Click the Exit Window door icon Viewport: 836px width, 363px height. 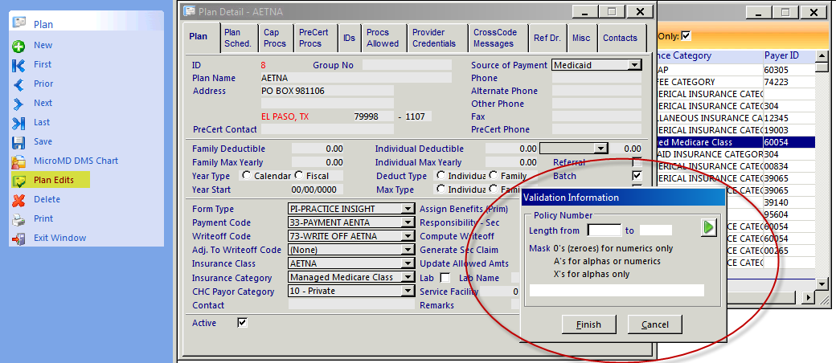click(x=18, y=239)
